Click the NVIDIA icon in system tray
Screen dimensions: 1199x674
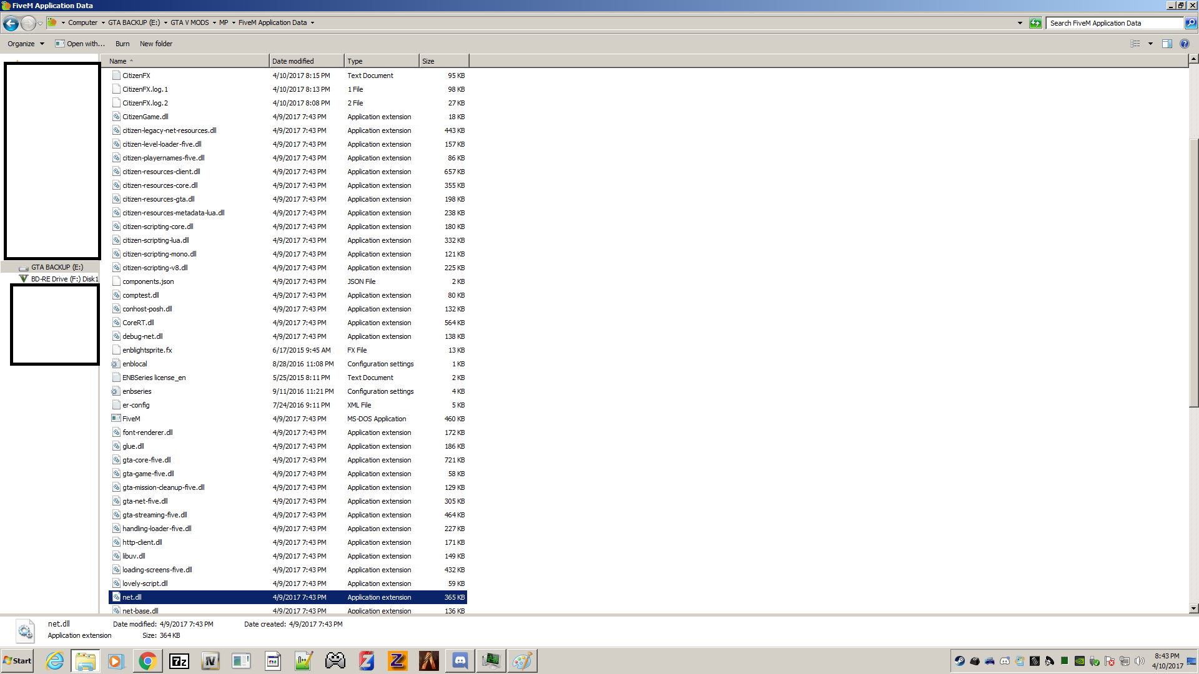point(1080,661)
